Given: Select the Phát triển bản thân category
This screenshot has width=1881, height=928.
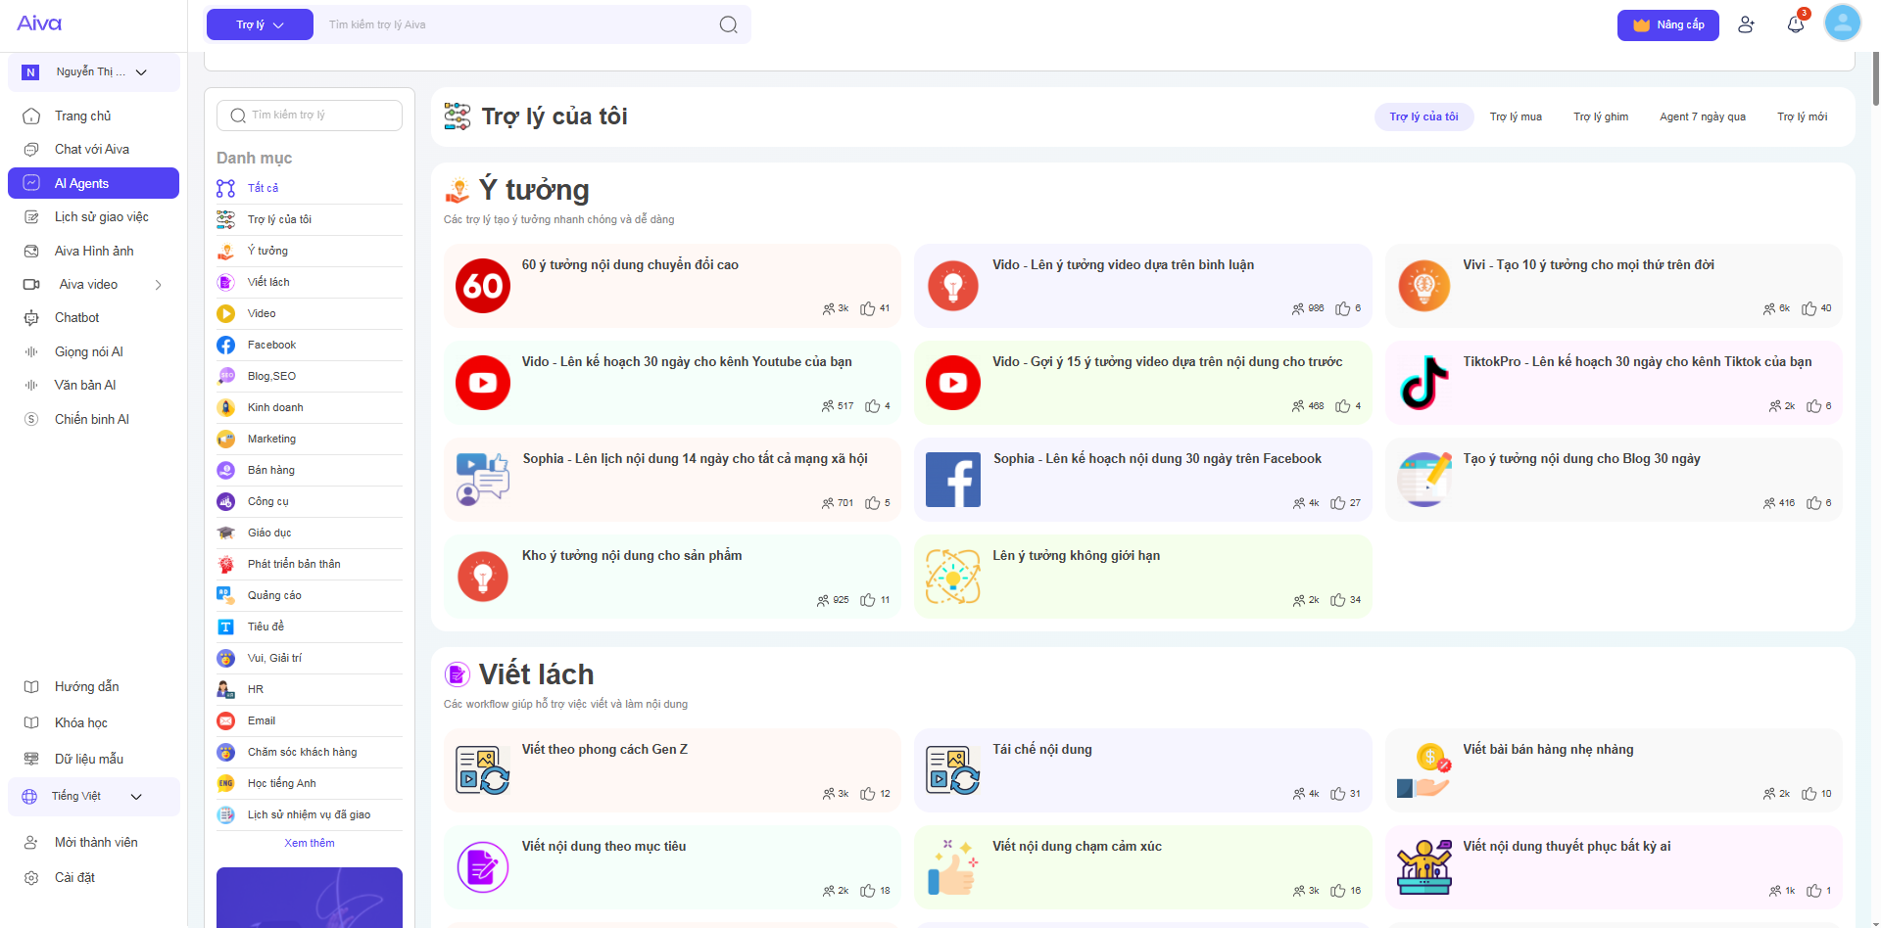Looking at the screenshot, I should click(x=310, y=564).
